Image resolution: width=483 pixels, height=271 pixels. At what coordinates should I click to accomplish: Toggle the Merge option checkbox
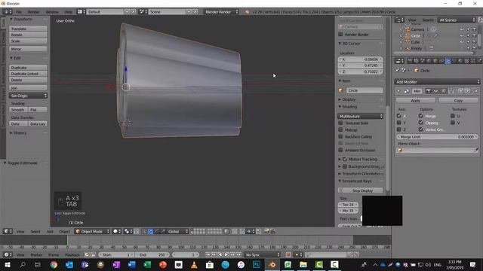click(421, 116)
